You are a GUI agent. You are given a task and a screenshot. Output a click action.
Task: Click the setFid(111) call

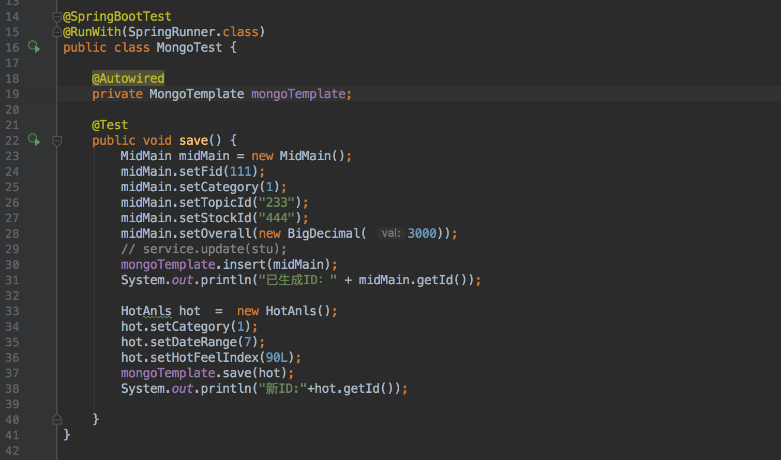click(x=218, y=172)
